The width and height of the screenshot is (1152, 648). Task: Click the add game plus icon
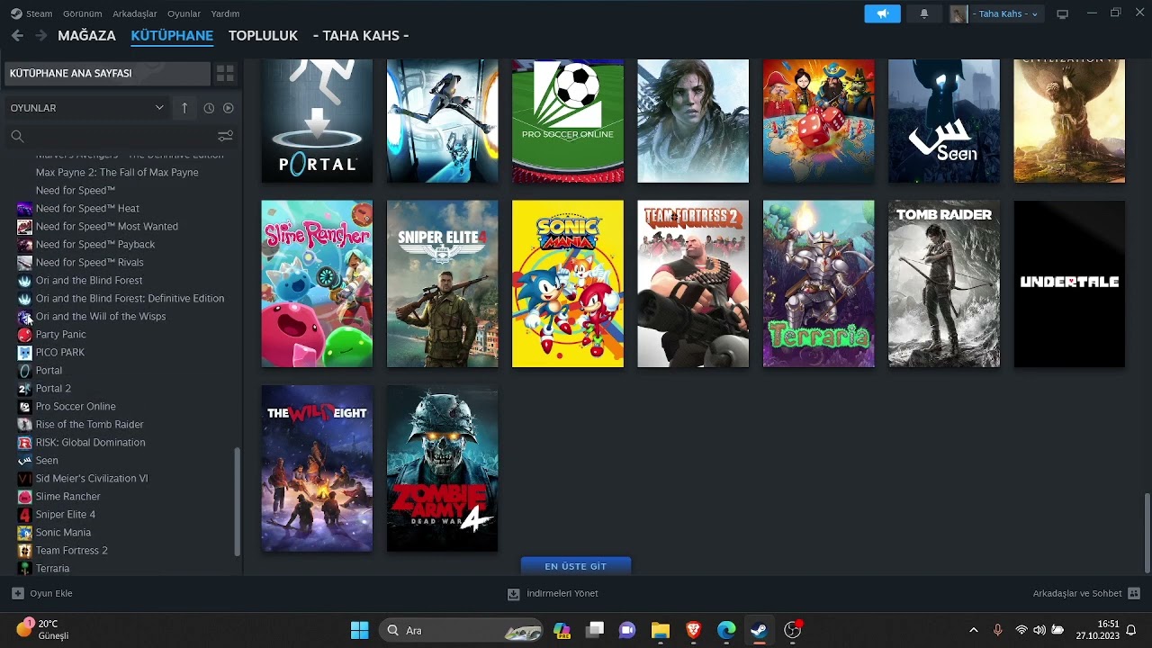tap(17, 593)
